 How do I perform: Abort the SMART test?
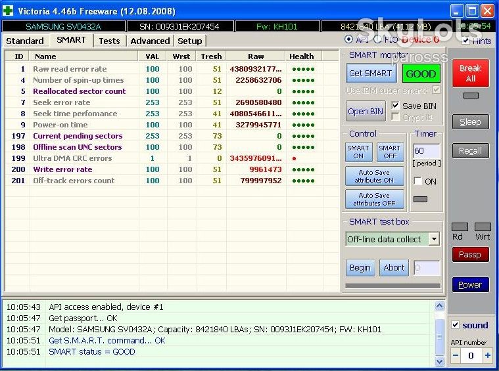pyautogui.click(x=394, y=268)
